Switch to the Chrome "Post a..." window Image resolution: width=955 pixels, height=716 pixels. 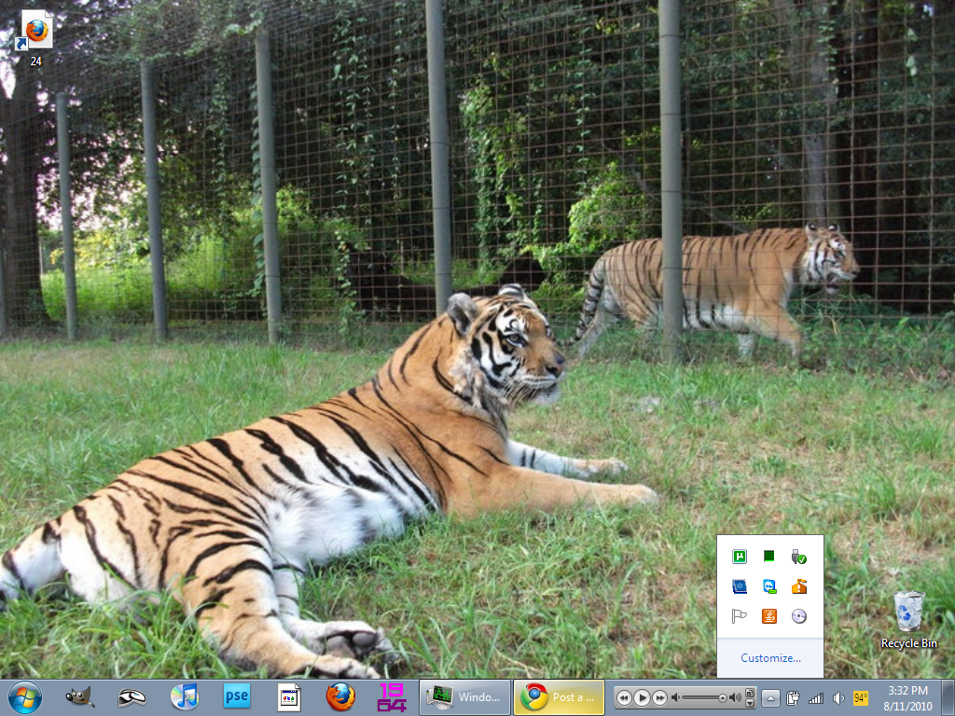coord(559,697)
